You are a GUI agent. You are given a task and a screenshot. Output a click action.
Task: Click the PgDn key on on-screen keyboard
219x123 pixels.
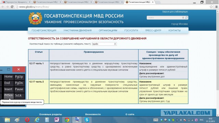(19, 83)
